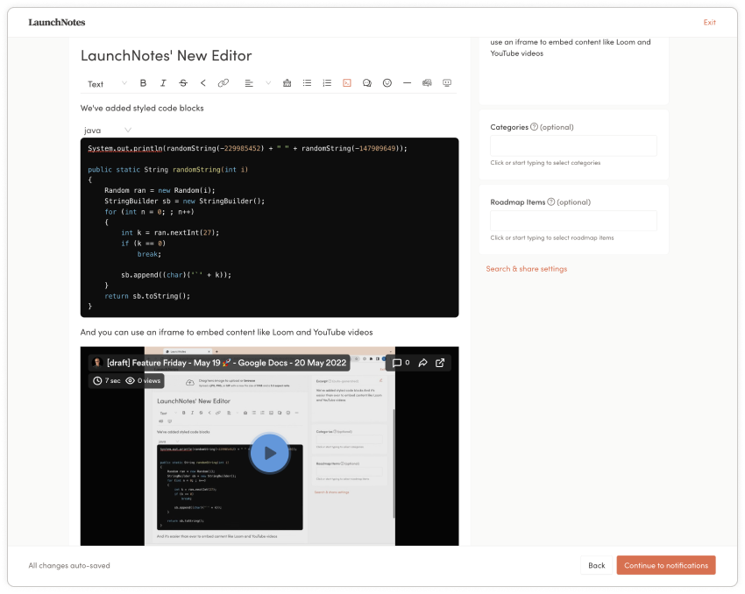Click 'All changes auto-saved' status text

click(x=69, y=565)
